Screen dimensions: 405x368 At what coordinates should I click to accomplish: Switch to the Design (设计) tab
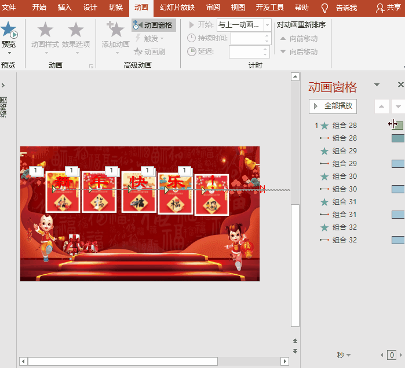click(x=90, y=8)
